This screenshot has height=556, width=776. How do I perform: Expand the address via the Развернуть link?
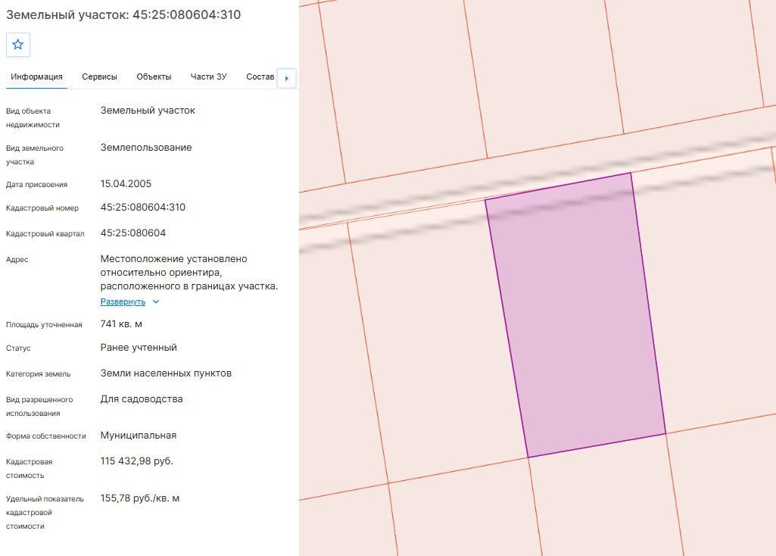point(123,301)
